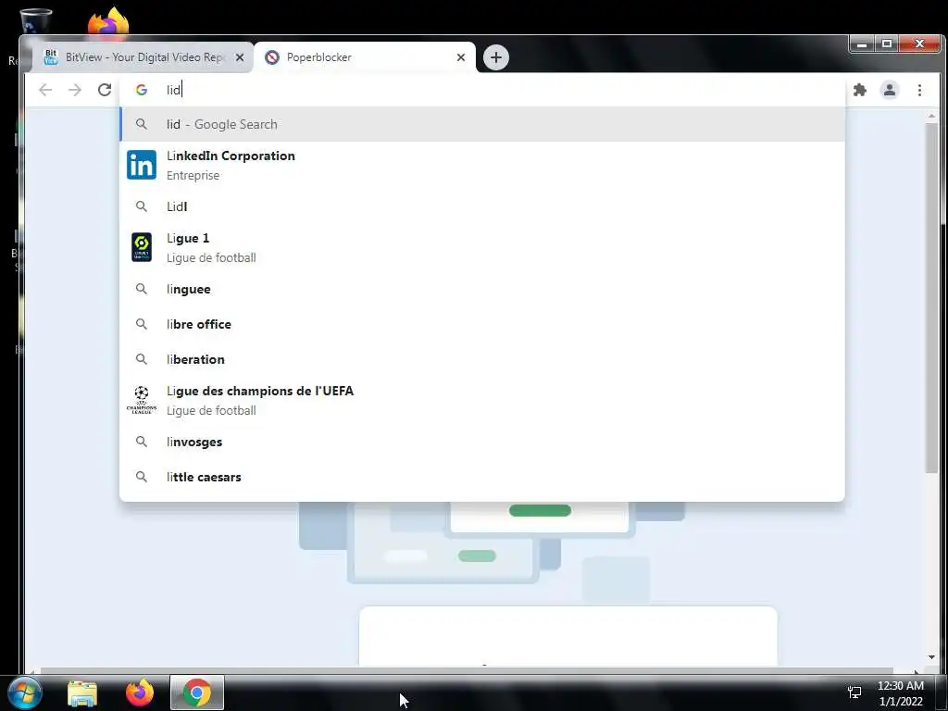Close the Poperblocker tab
This screenshot has width=948, height=711.
pyautogui.click(x=461, y=57)
